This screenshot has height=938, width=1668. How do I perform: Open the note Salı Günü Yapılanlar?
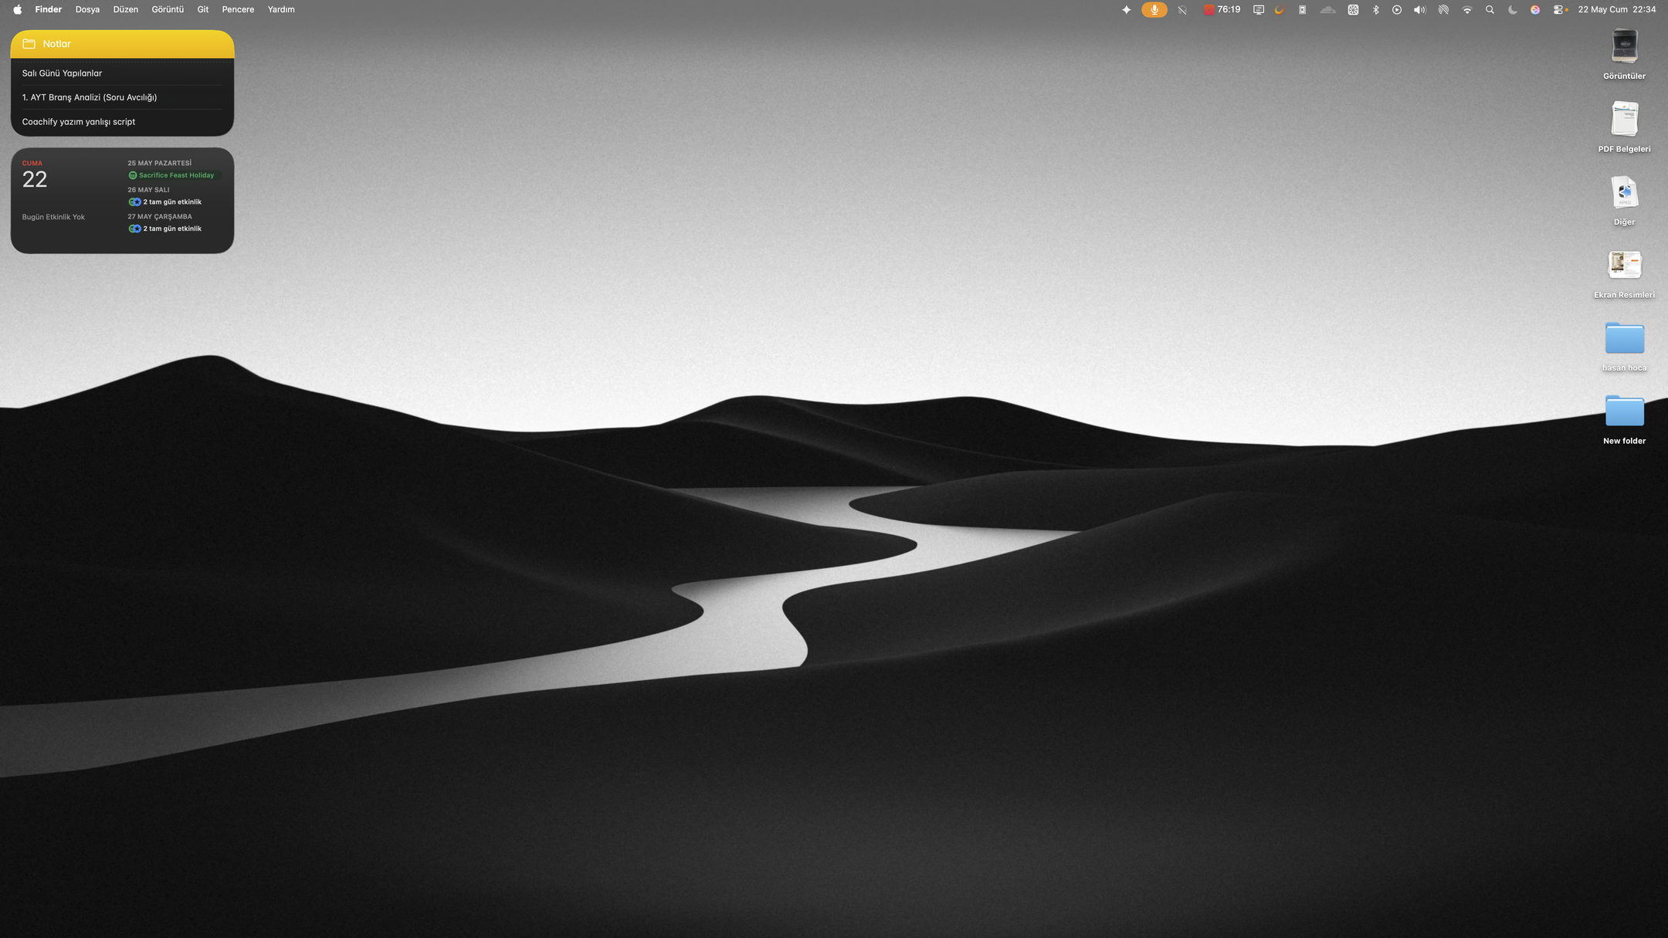pos(122,73)
